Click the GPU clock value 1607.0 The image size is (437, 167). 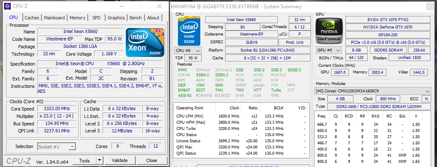click(340, 72)
